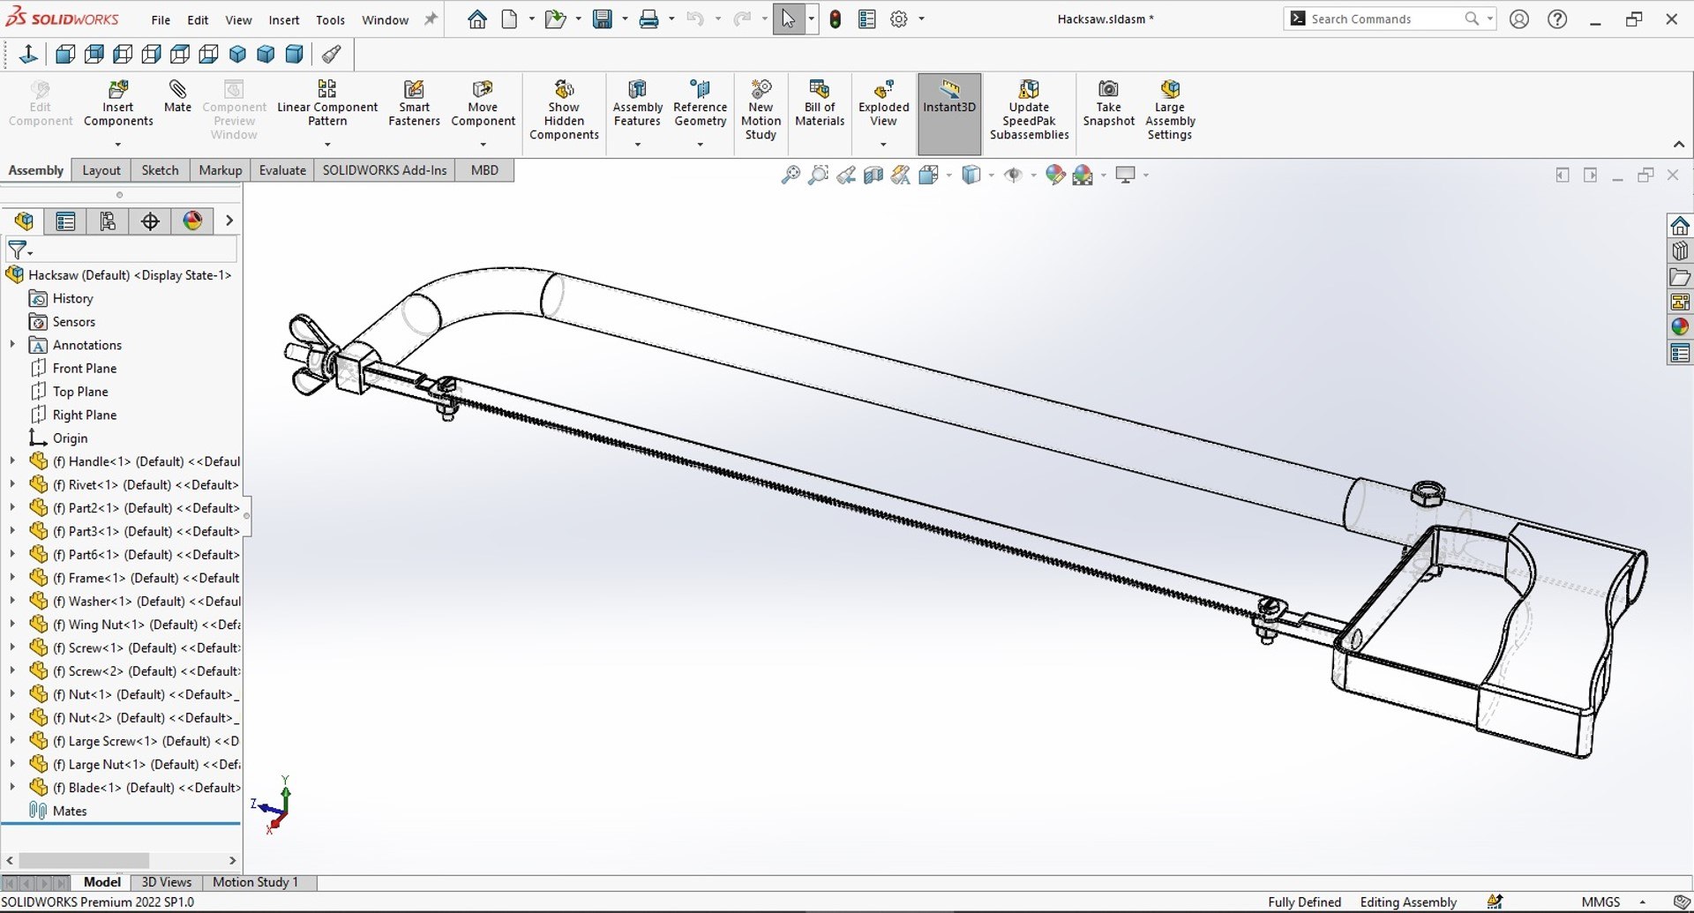The height and width of the screenshot is (913, 1694).
Task: Open Bill of Materials tool
Action: (x=820, y=103)
